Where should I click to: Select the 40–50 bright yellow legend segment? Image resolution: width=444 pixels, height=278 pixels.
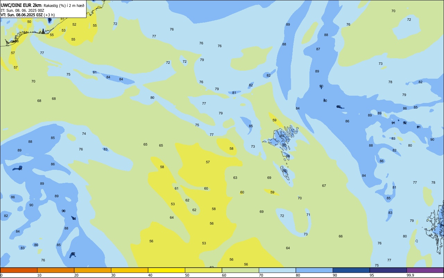pos(166,270)
